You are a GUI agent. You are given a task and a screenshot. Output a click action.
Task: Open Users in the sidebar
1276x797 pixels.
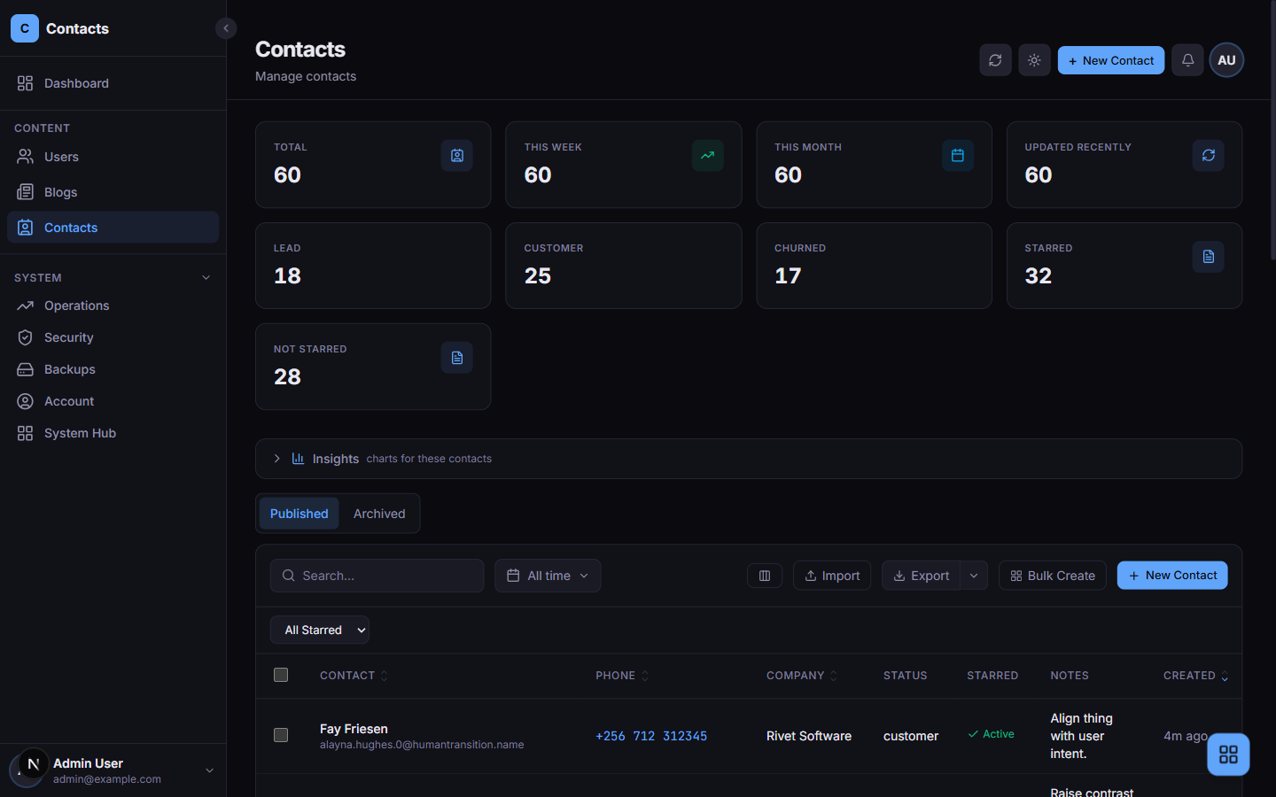pyautogui.click(x=113, y=157)
